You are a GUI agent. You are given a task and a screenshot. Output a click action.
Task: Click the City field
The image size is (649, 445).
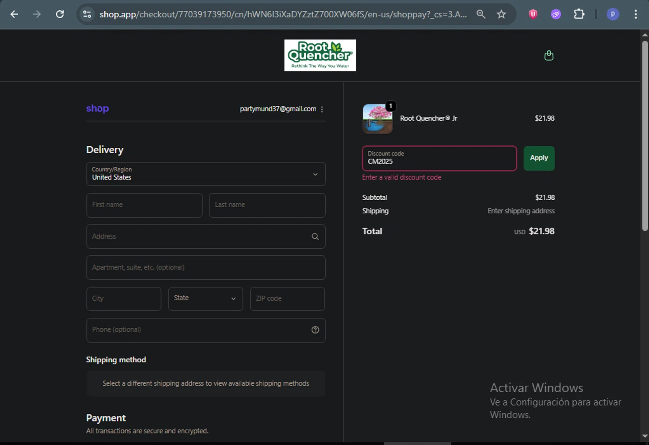124,298
